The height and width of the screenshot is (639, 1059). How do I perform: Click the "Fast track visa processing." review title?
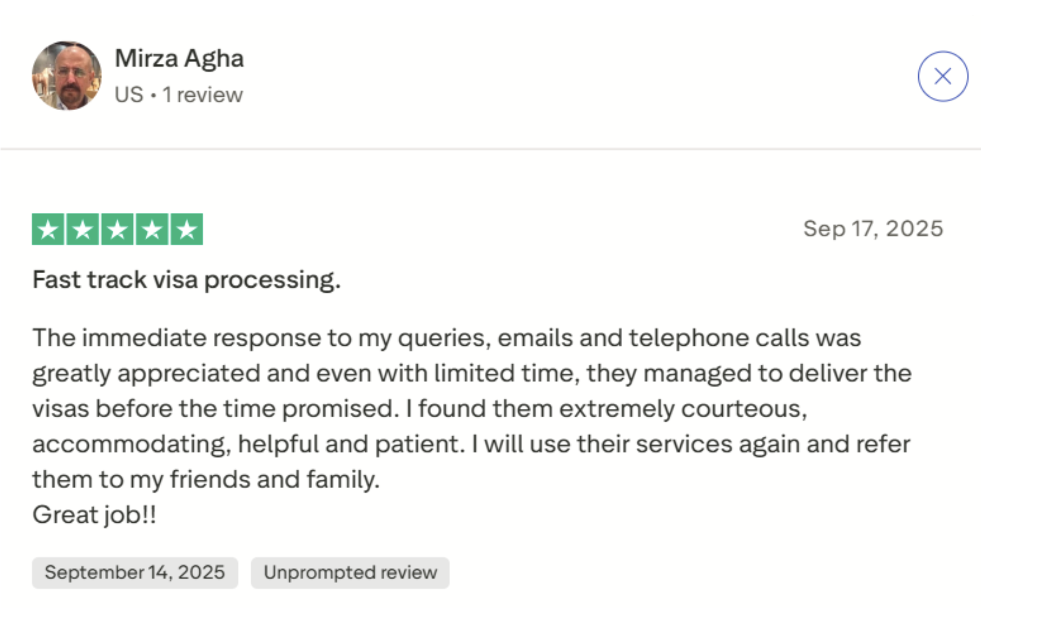[x=186, y=280]
